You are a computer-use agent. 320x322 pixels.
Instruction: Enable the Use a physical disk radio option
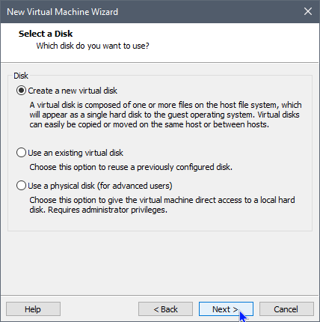coord(21,186)
